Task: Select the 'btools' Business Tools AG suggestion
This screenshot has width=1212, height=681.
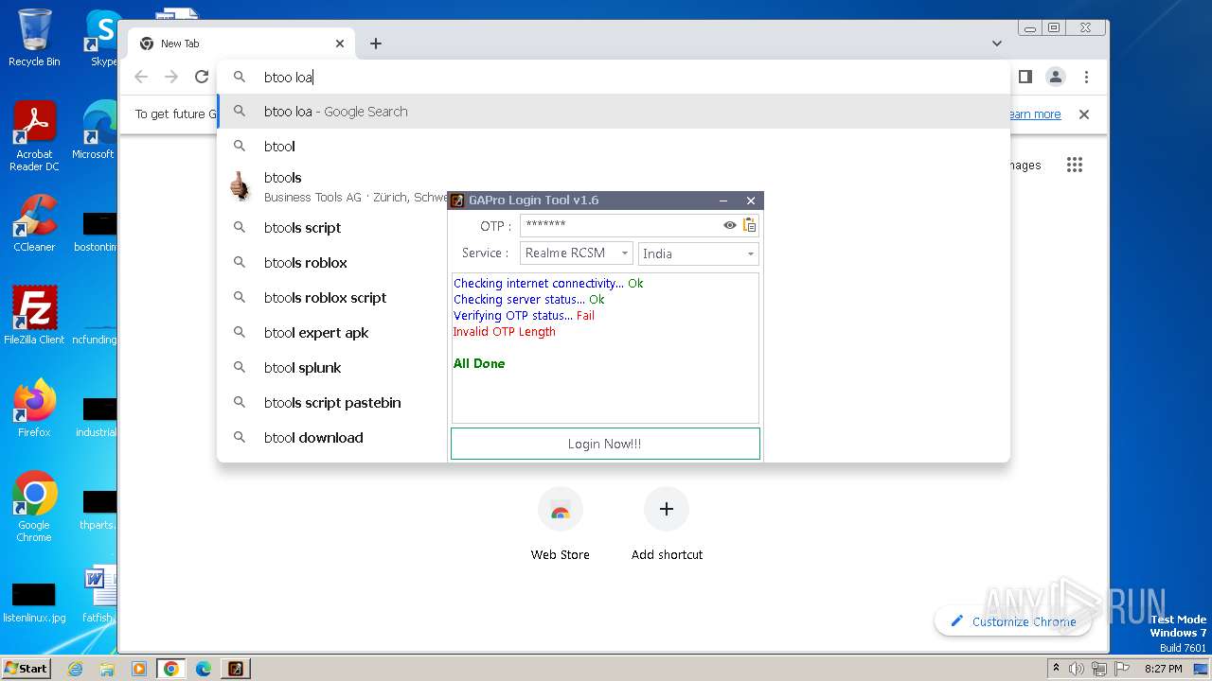Action: click(x=331, y=187)
